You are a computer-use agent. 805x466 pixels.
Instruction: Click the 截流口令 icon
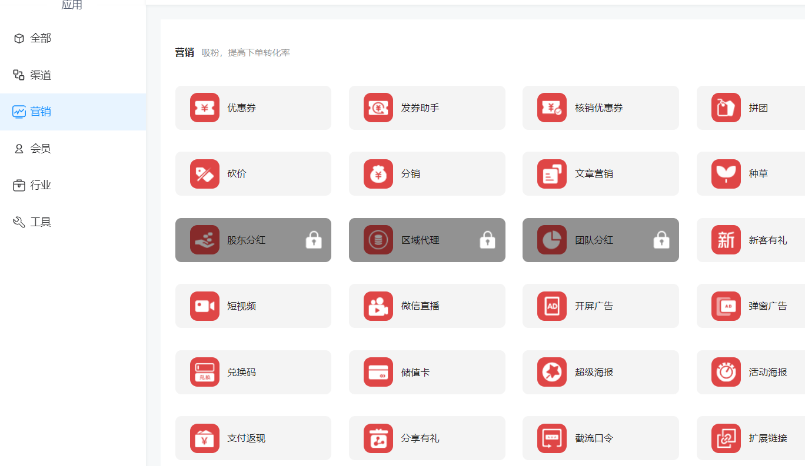point(551,438)
